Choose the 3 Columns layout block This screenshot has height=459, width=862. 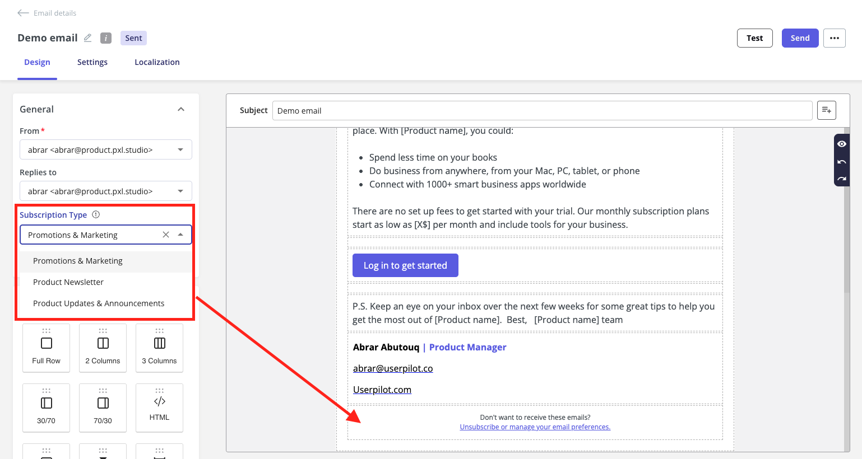pos(159,348)
